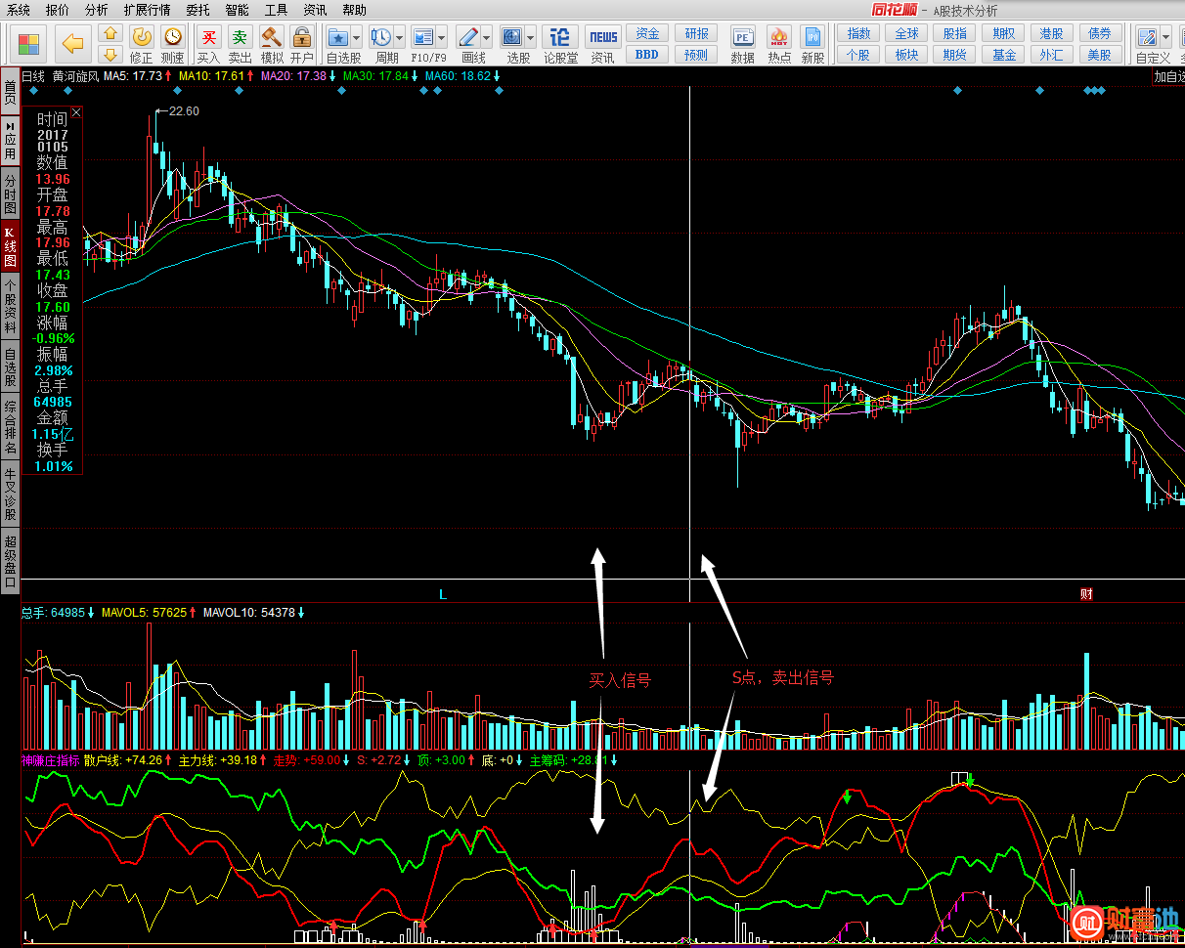Click the 开户 padlock icon

coord(301,38)
